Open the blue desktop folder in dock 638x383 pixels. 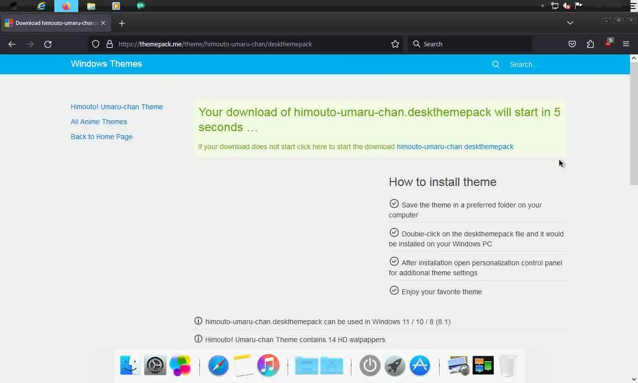[x=307, y=366]
